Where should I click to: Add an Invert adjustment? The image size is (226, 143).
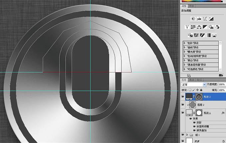coord(190,35)
